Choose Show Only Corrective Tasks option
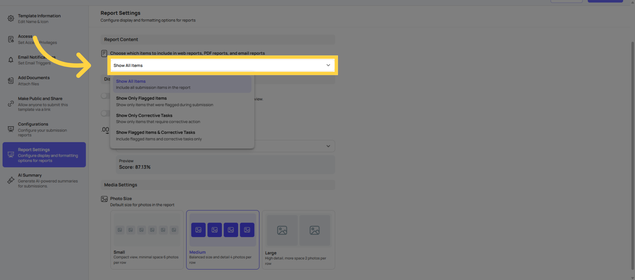The width and height of the screenshot is (635, 280). 182,118
